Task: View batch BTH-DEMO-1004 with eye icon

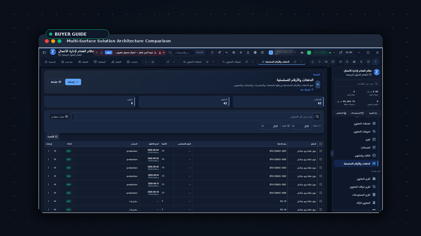Action: coord(55,159)
